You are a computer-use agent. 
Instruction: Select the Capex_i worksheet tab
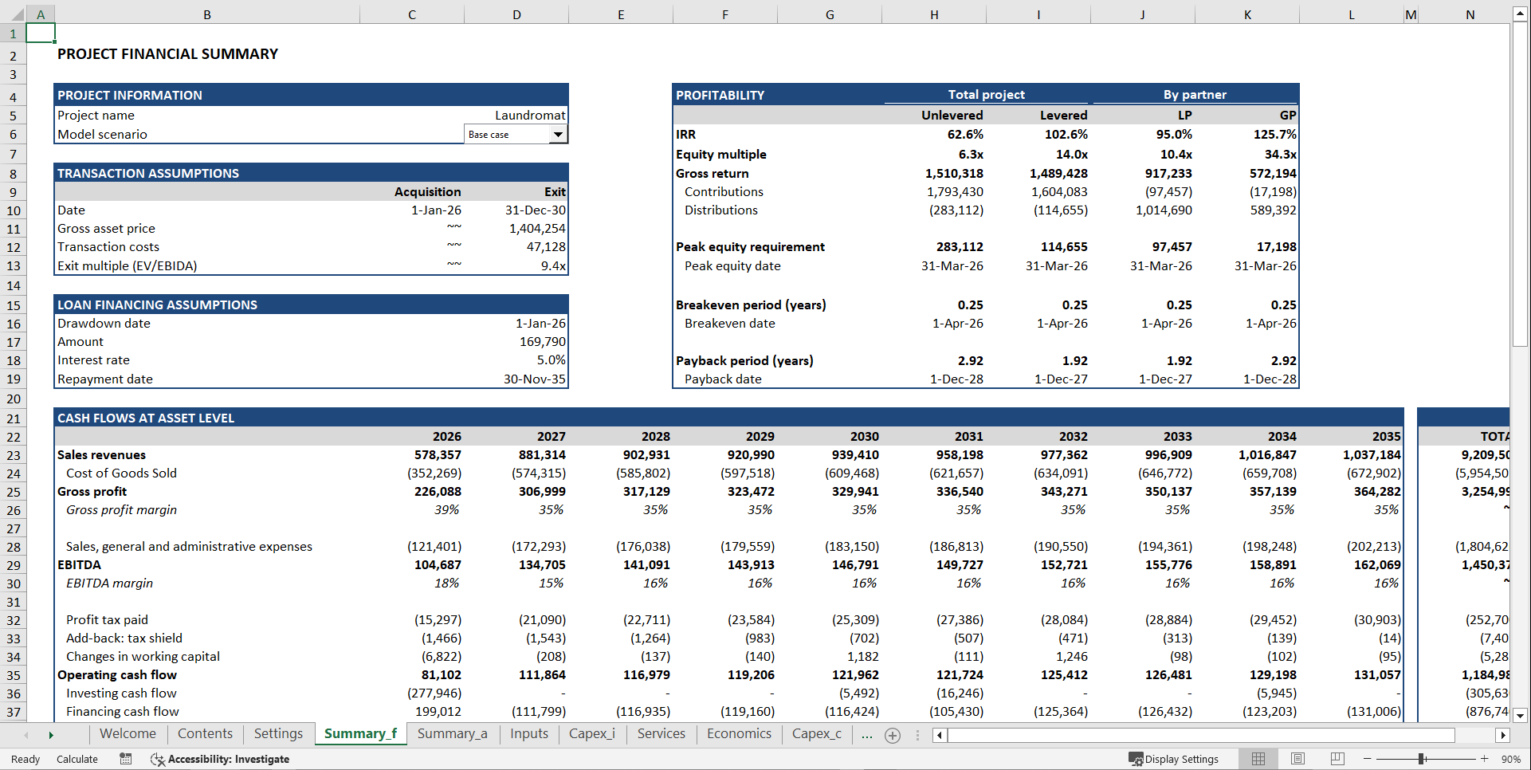coord(591,733)
